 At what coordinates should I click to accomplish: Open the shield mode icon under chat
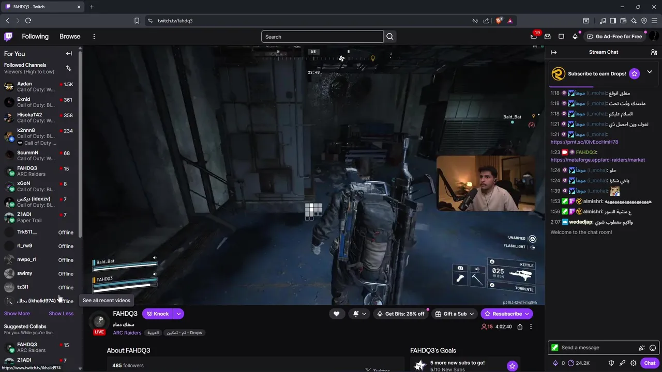click(611, 363)
